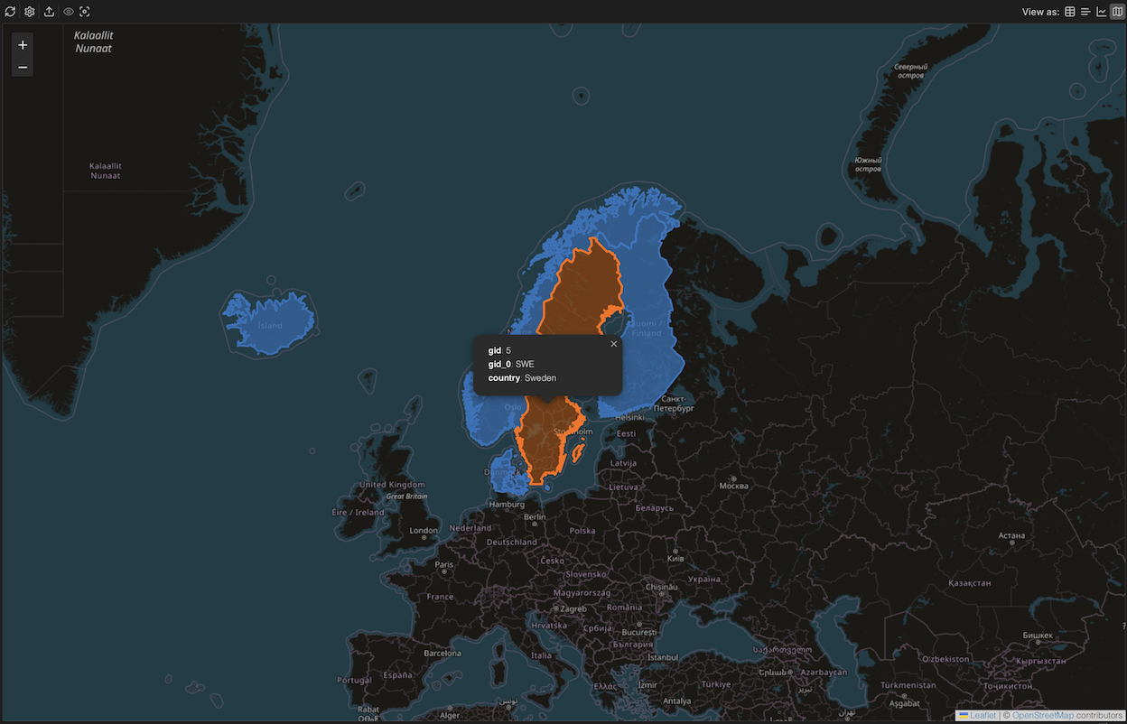Image resolution: width=1127 pixels, height=724 pixels.
Task: Click the 'country: Sweden' popup row
Action: point(522,378)
